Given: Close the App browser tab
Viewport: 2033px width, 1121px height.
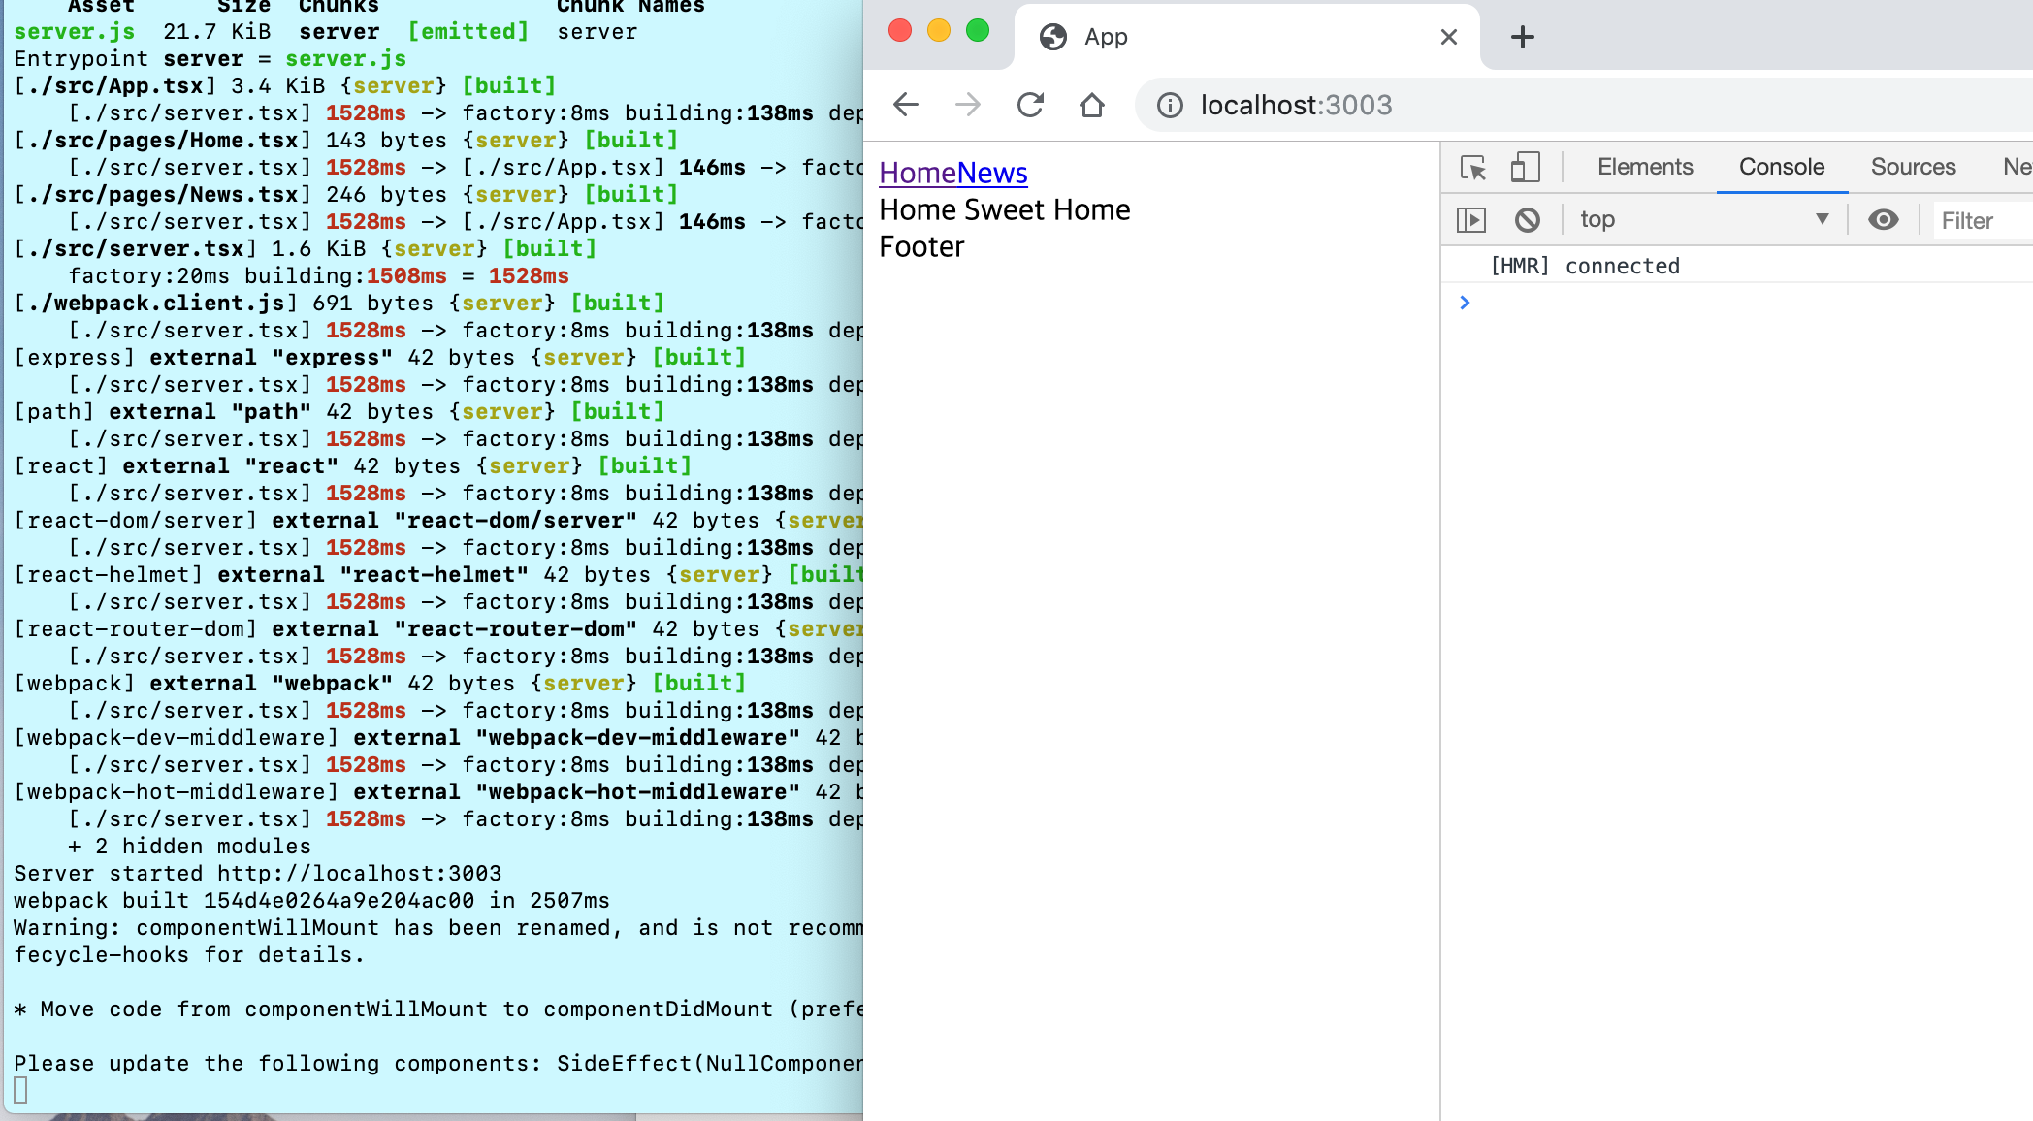Looking at the screenshot, I should [1448, 37].
